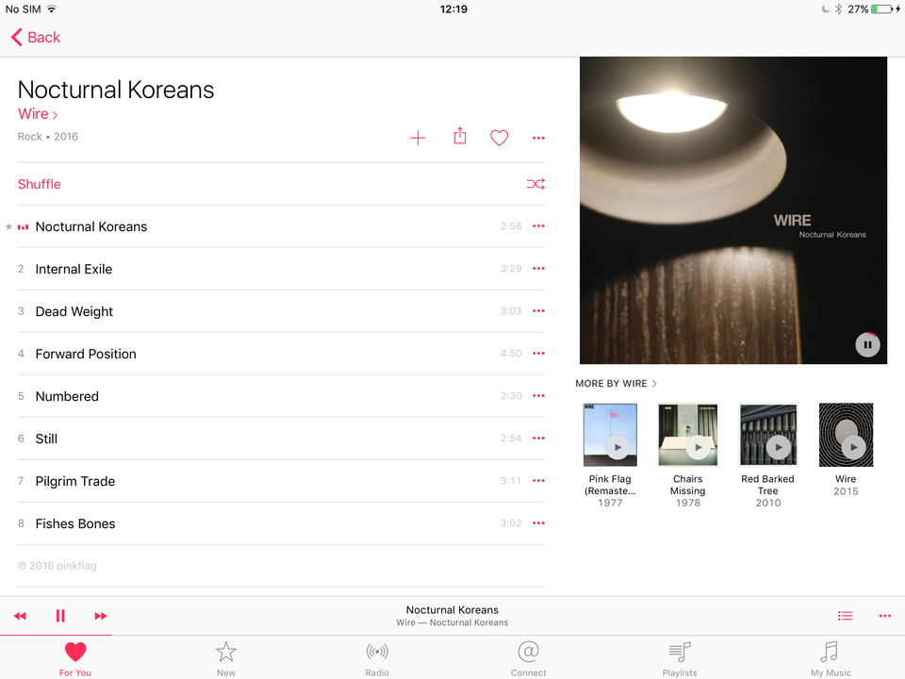Love the album with heart icon

(x=500, y=138)
